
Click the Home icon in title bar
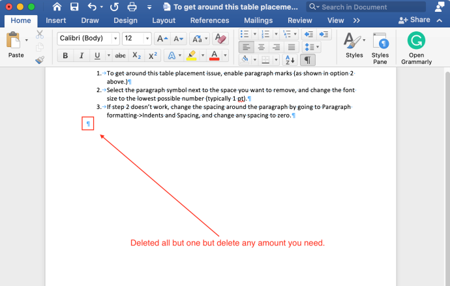57,7
